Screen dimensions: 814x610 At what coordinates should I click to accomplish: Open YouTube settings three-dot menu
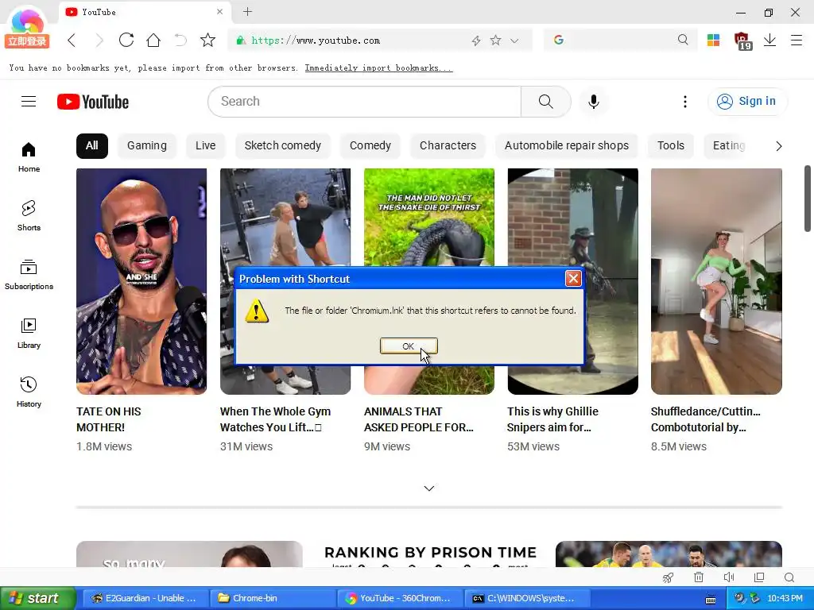point(684,102)
